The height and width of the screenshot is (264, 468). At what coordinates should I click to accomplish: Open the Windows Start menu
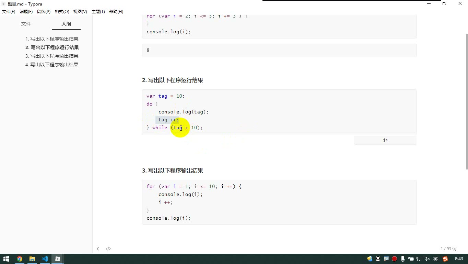coord(6,259)
